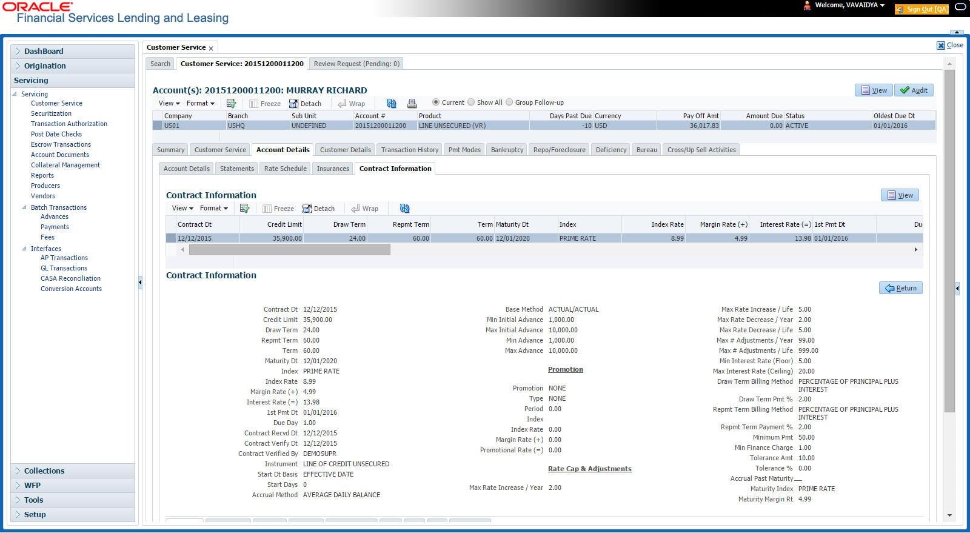Click the export icon in the Account(s) toolbar

click(231, 104)
